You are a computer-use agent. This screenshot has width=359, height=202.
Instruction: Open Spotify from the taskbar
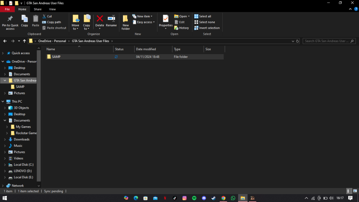(194, 198)
